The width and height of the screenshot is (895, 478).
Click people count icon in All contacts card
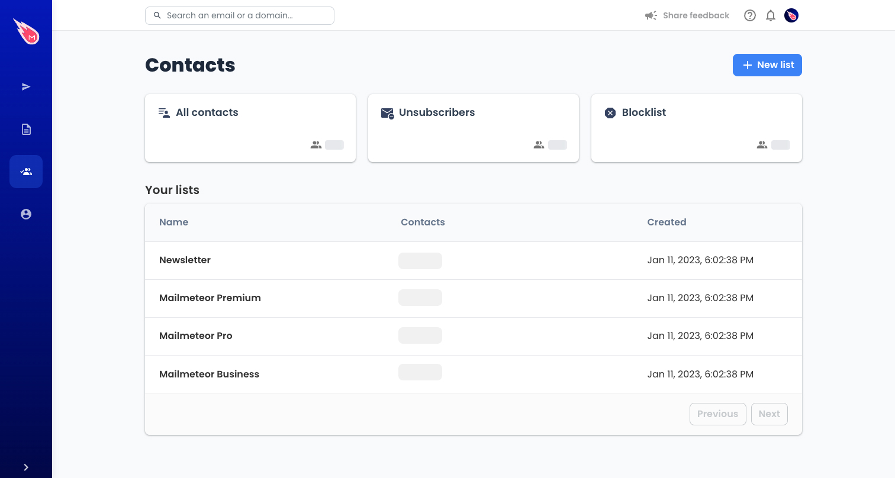(x=316, y=144)
